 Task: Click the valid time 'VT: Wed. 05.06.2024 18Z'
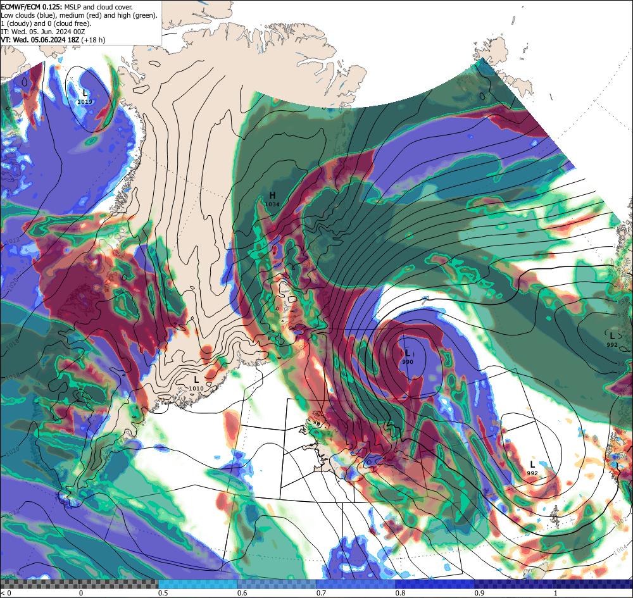coord(41,39)
